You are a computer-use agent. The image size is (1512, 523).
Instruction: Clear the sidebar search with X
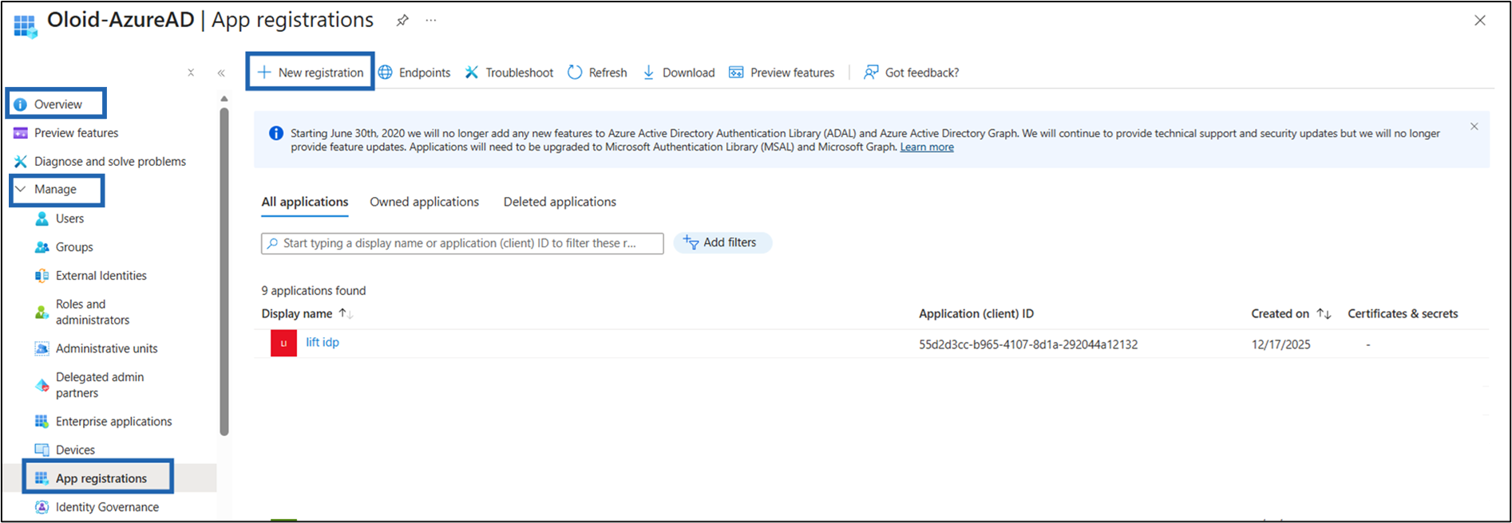[x=191, y=73]
